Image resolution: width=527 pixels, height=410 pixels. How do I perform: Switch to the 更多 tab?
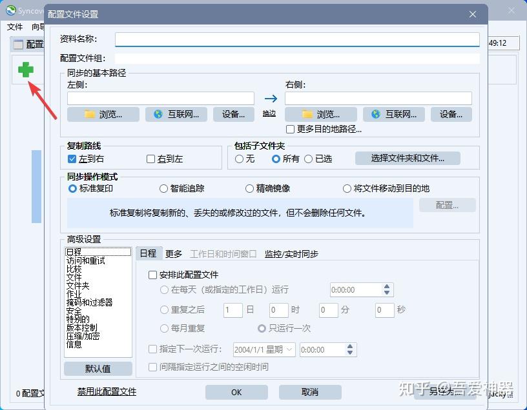pyautogui.click(x=174, y=254)
